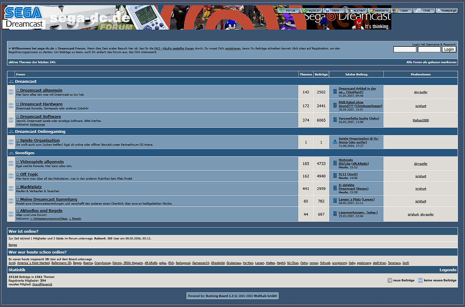465x307 pixels.
Task: Open the Dreamcast allgemein forum
Action: (x=39, y=90)
